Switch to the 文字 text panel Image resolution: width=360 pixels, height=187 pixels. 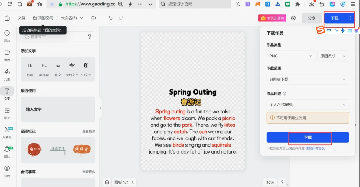click(7, 94)
